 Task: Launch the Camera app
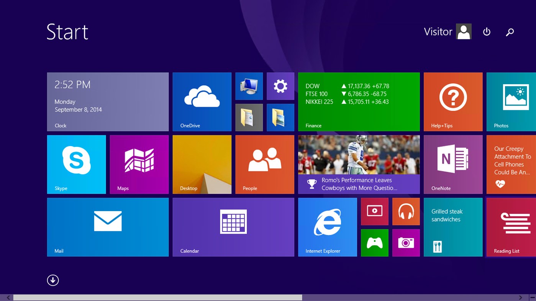coord(406,242)
